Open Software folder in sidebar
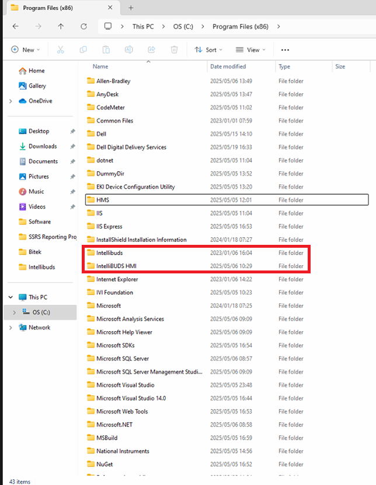Viewport: 376px width, 485px height. pyautogui.click(x=34, y=222)
